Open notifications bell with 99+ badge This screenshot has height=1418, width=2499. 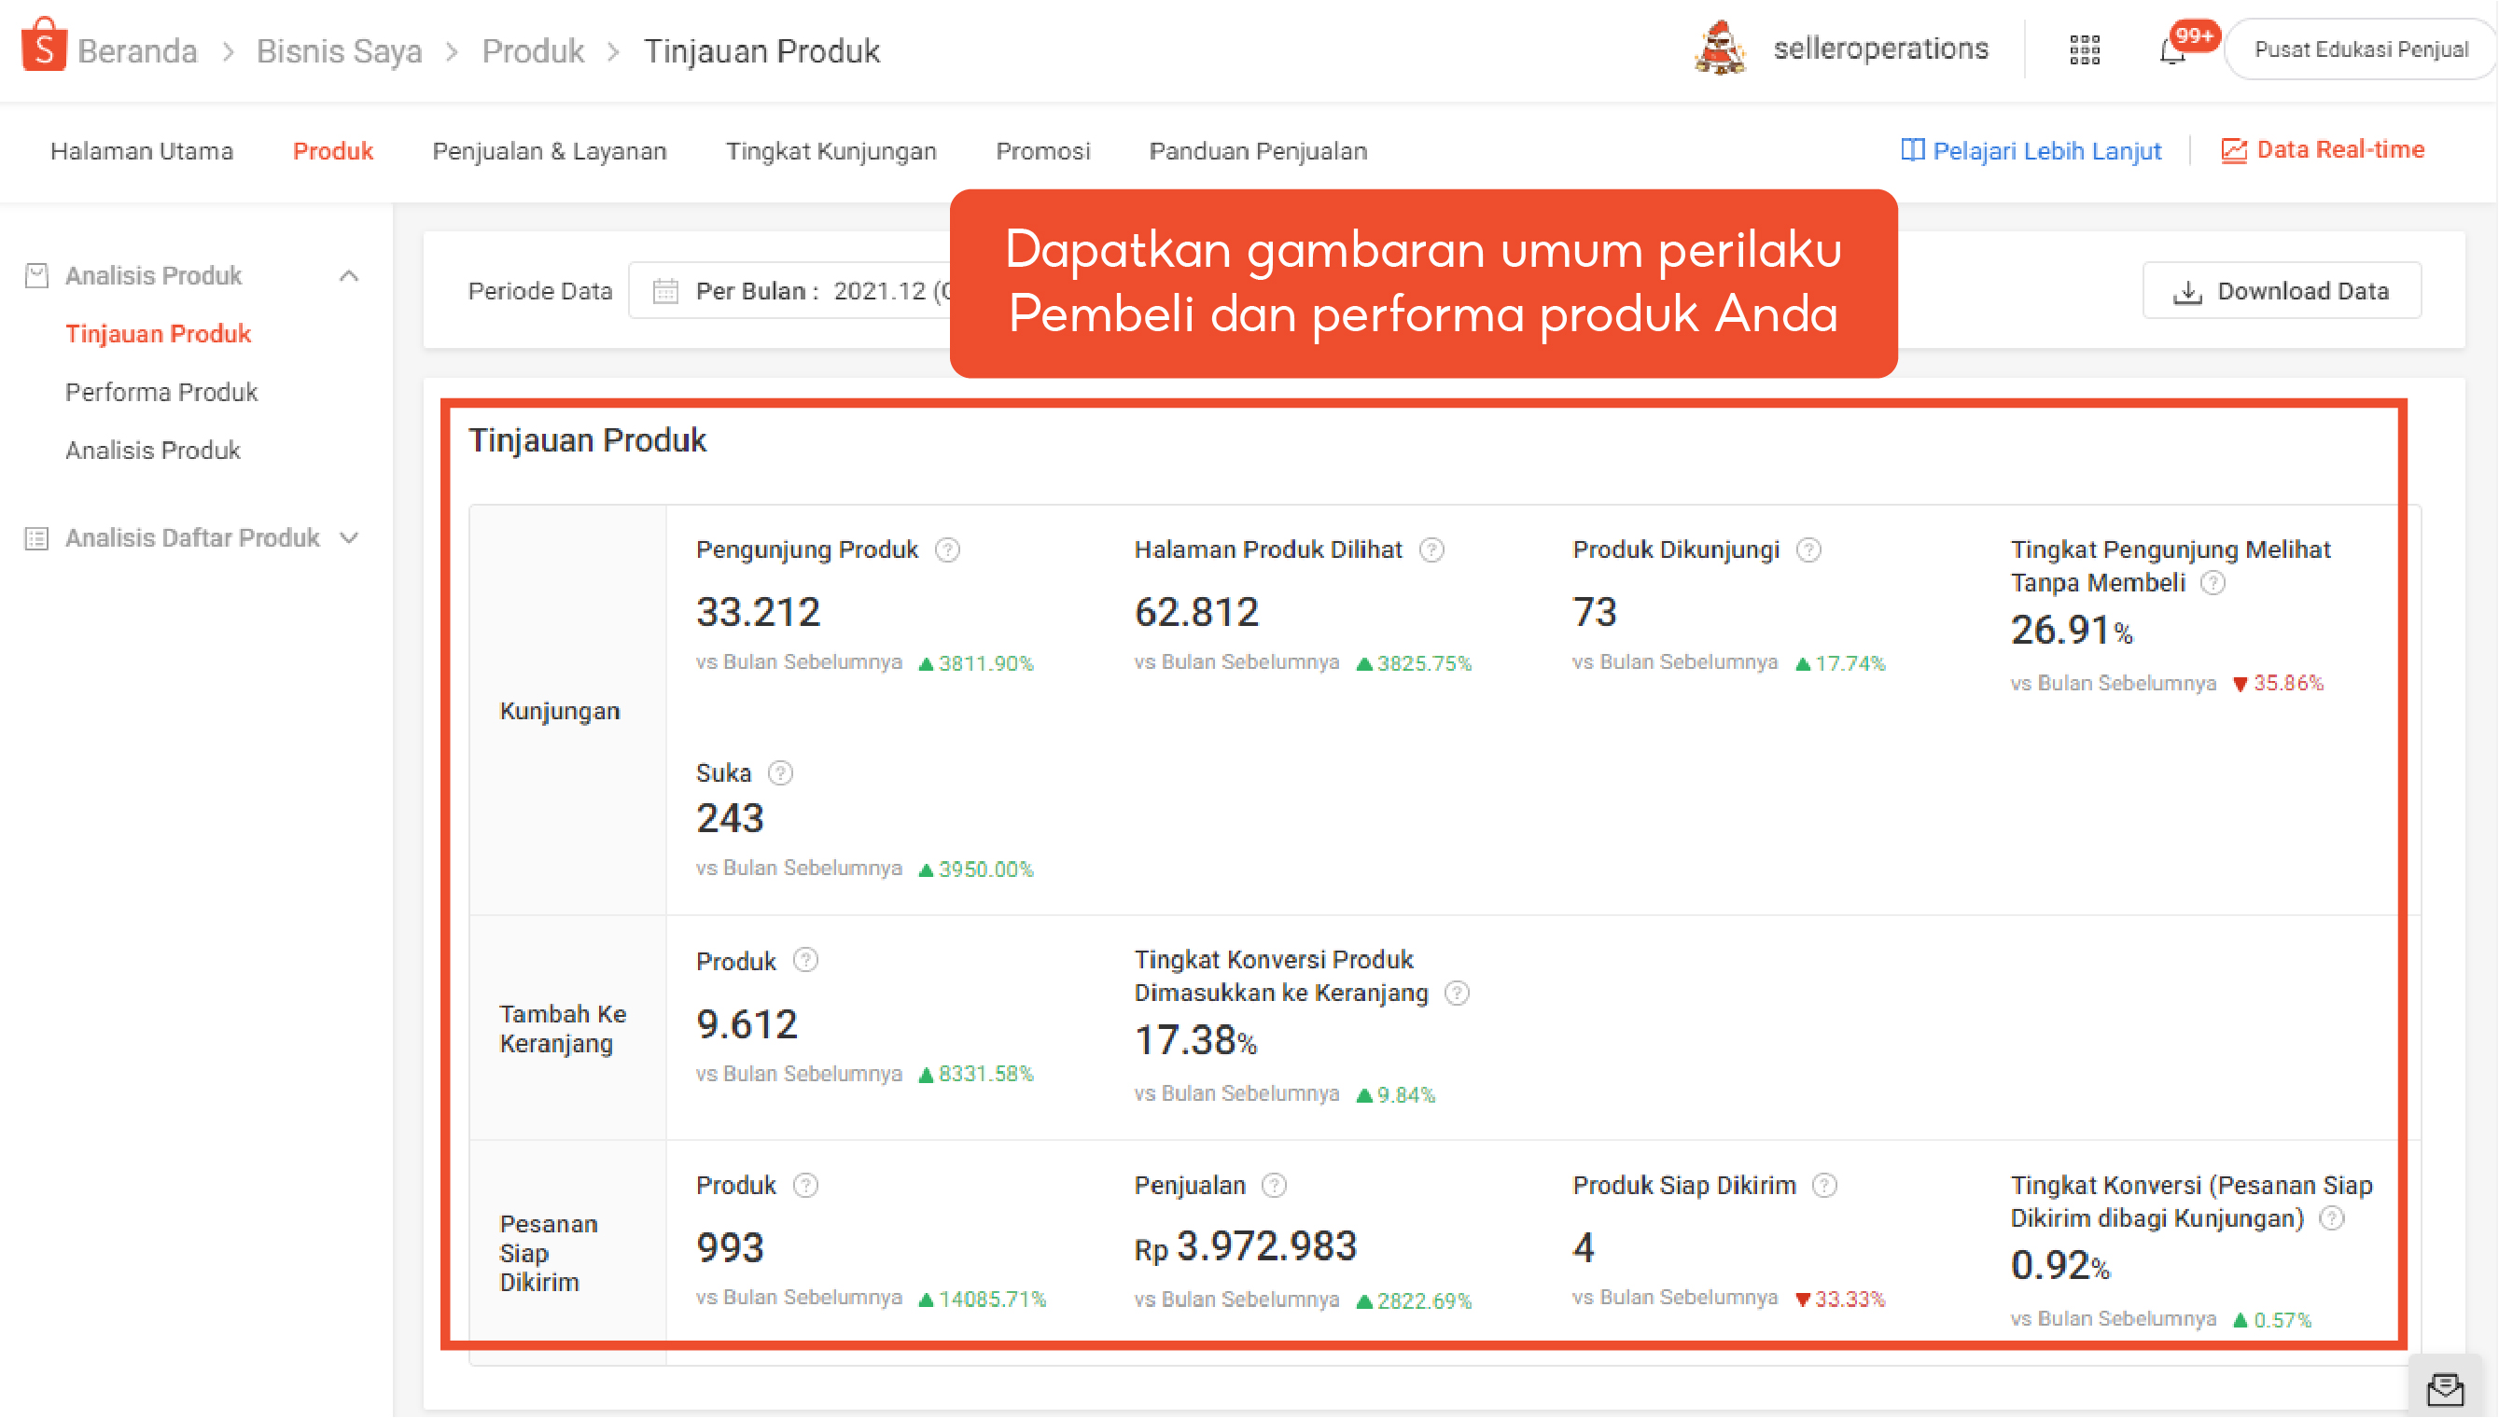pos(2171,50)
